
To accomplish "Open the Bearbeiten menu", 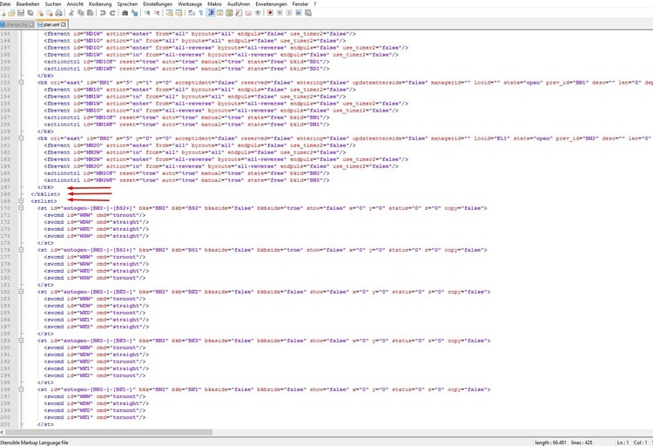I will [28, 3].
